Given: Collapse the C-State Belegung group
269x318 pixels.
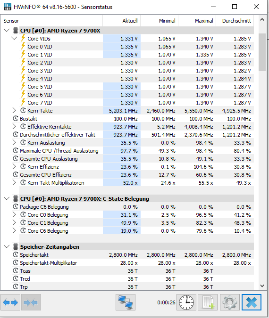Looking at the screenshot, I should click(7, 198).
